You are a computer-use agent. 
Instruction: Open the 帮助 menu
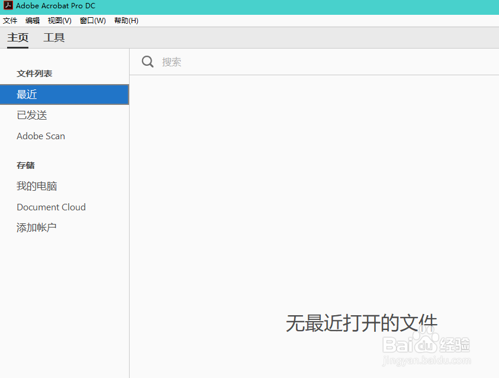(125, 20)
